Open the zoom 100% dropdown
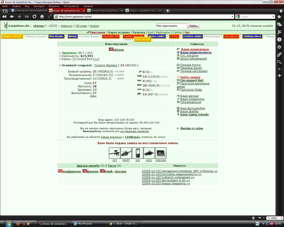 (282, 218)
